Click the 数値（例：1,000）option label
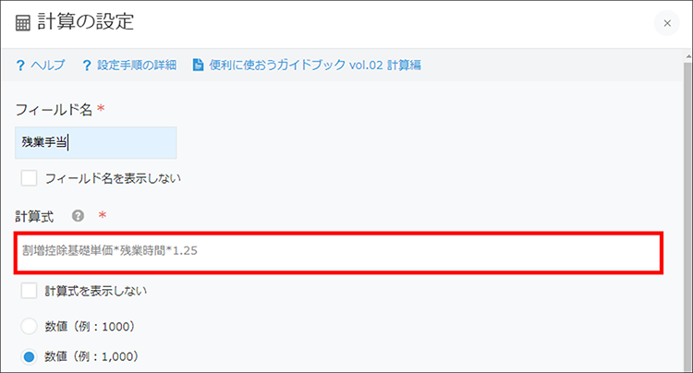This screenshot has height=373, width=693. (x=91, y=356)
